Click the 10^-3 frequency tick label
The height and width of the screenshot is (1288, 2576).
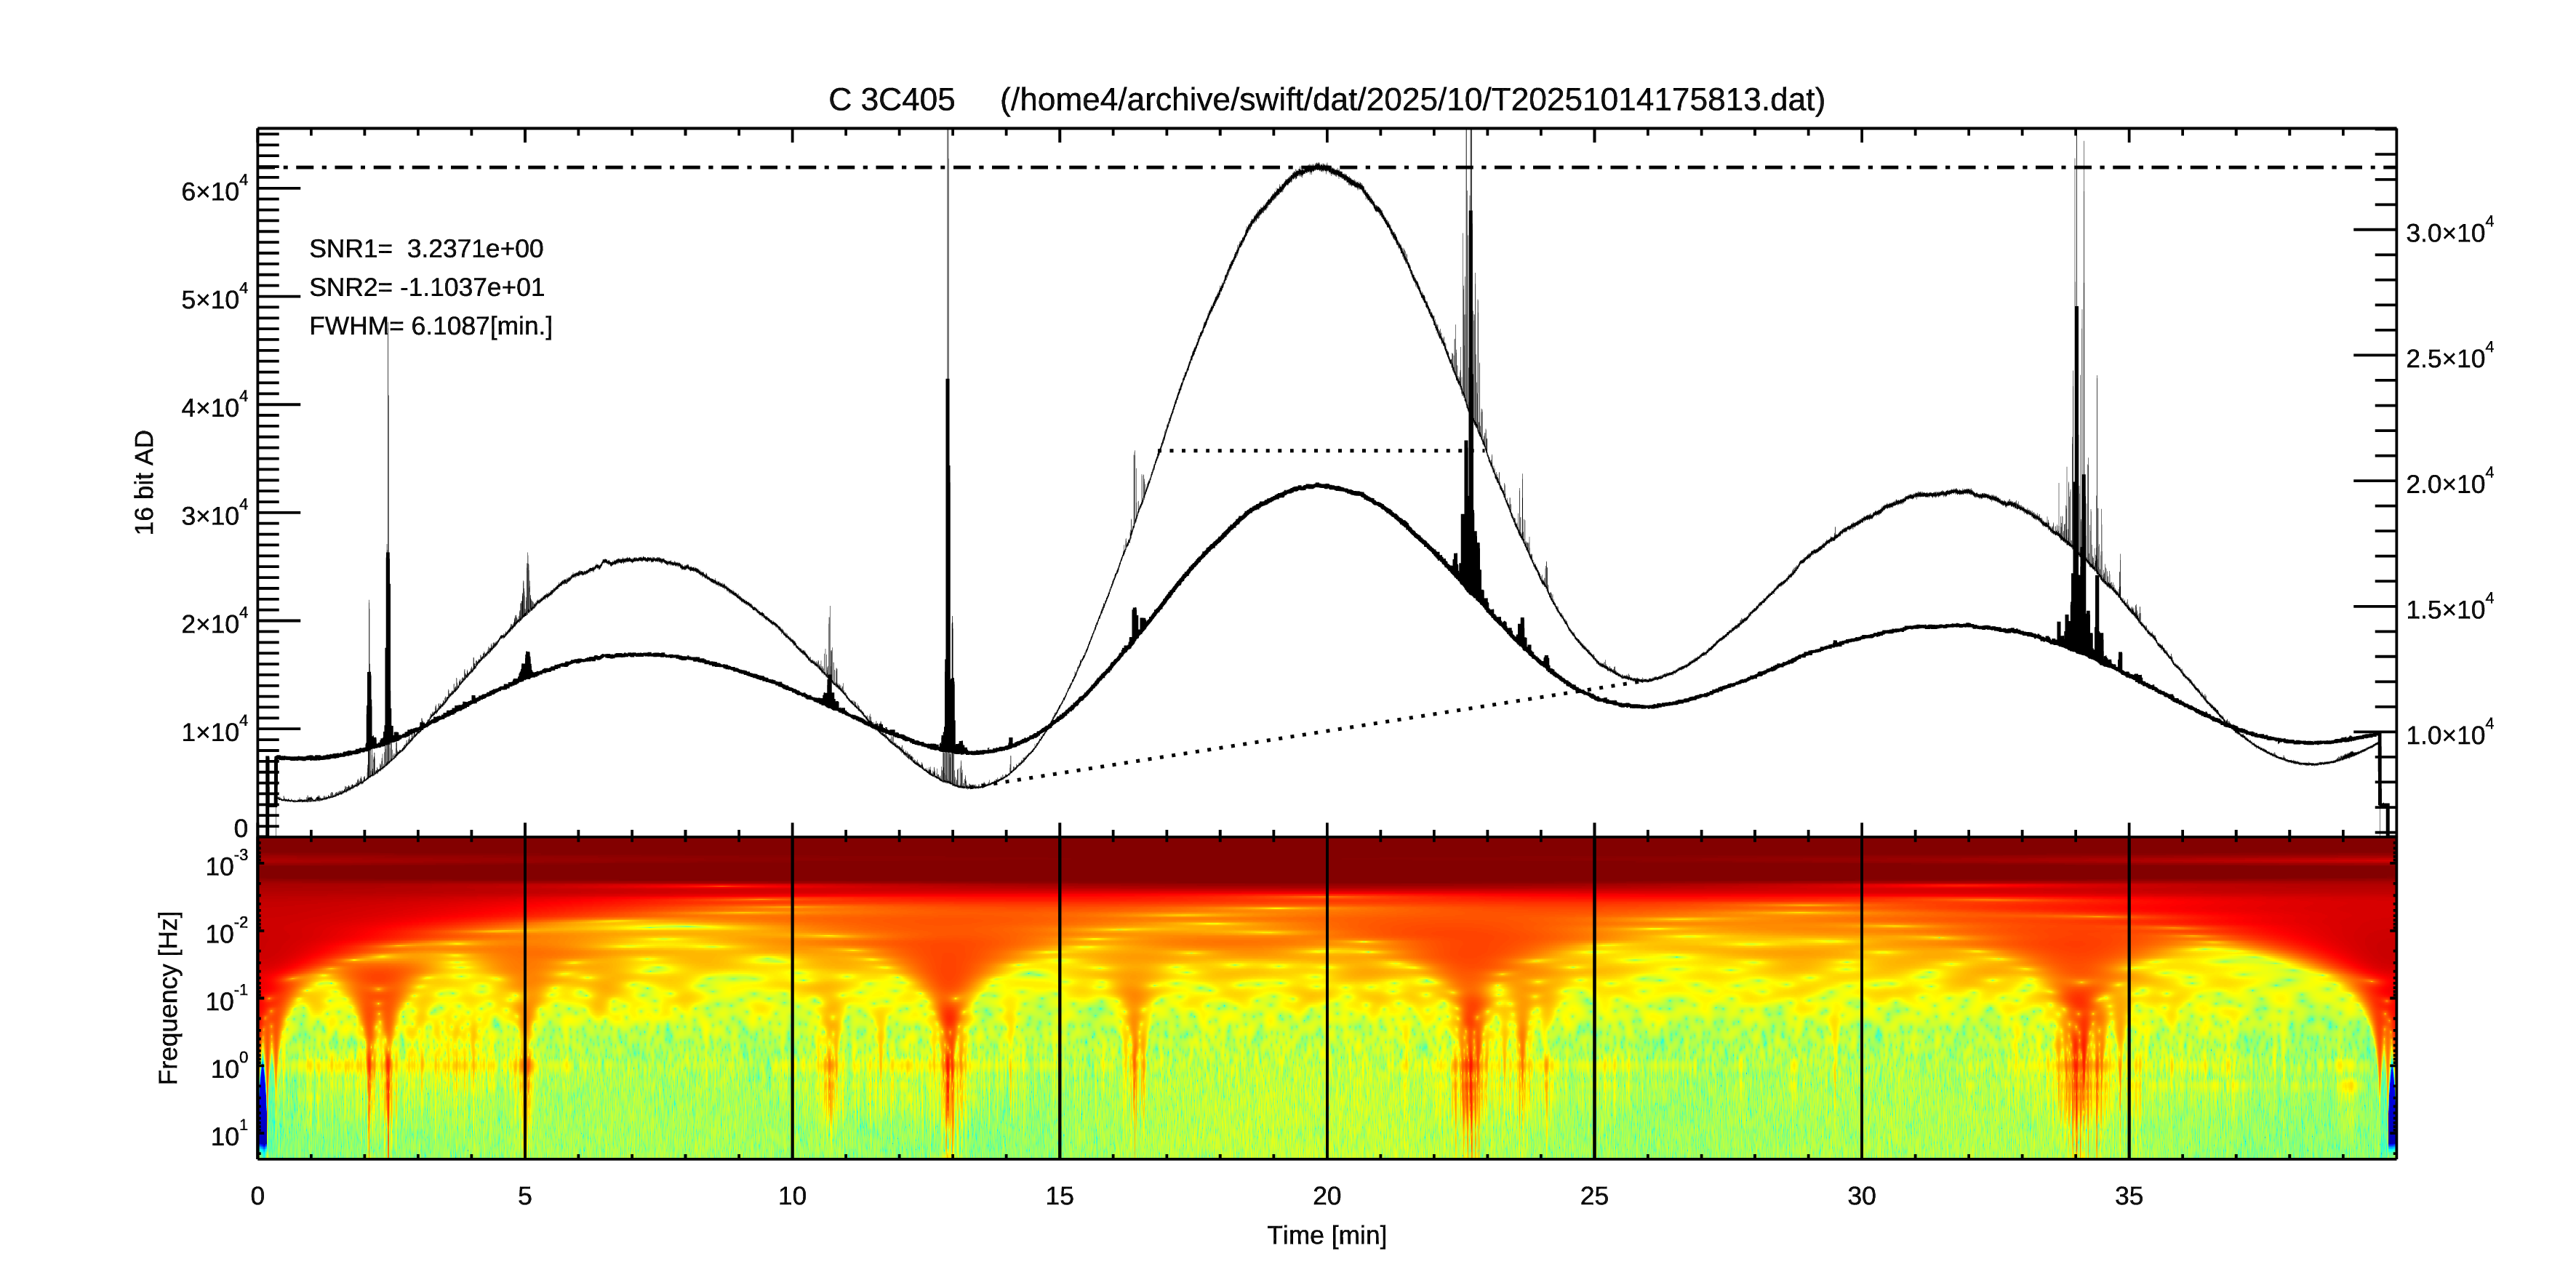click(226, 865)
